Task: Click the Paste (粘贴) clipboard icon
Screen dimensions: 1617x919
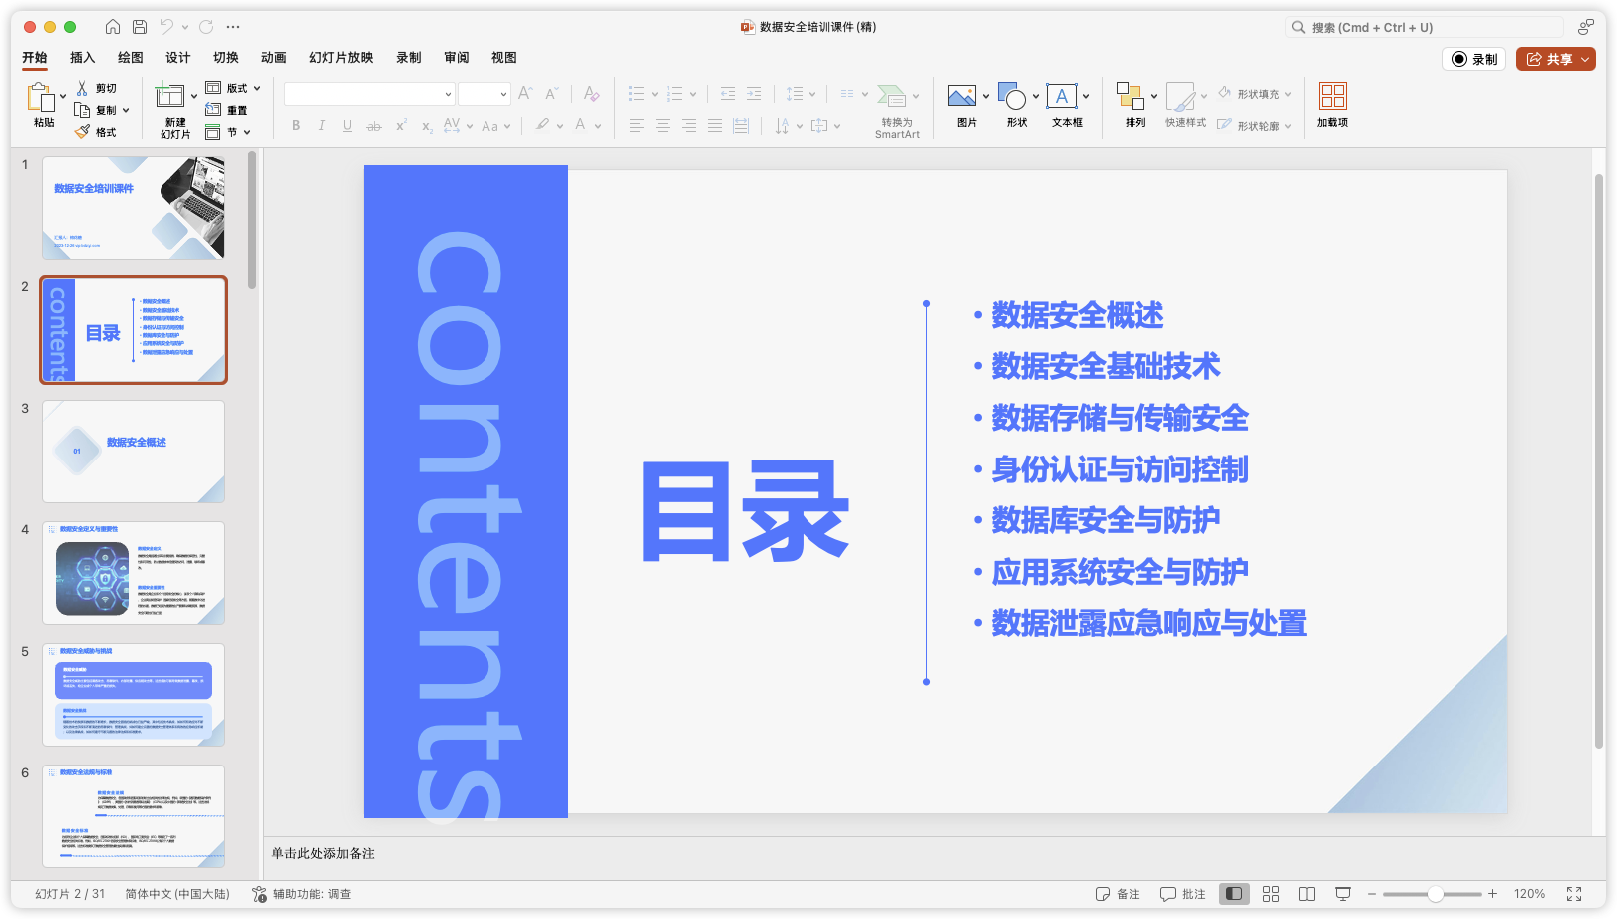Action: coord(41,98)
